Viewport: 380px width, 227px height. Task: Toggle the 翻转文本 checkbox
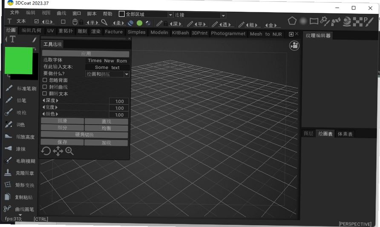(x=45, y=94)
